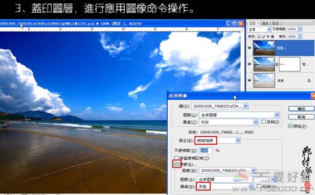Hide the masked middle layer's eye icon
The image size is (315, 195).
tap(250, 64)
